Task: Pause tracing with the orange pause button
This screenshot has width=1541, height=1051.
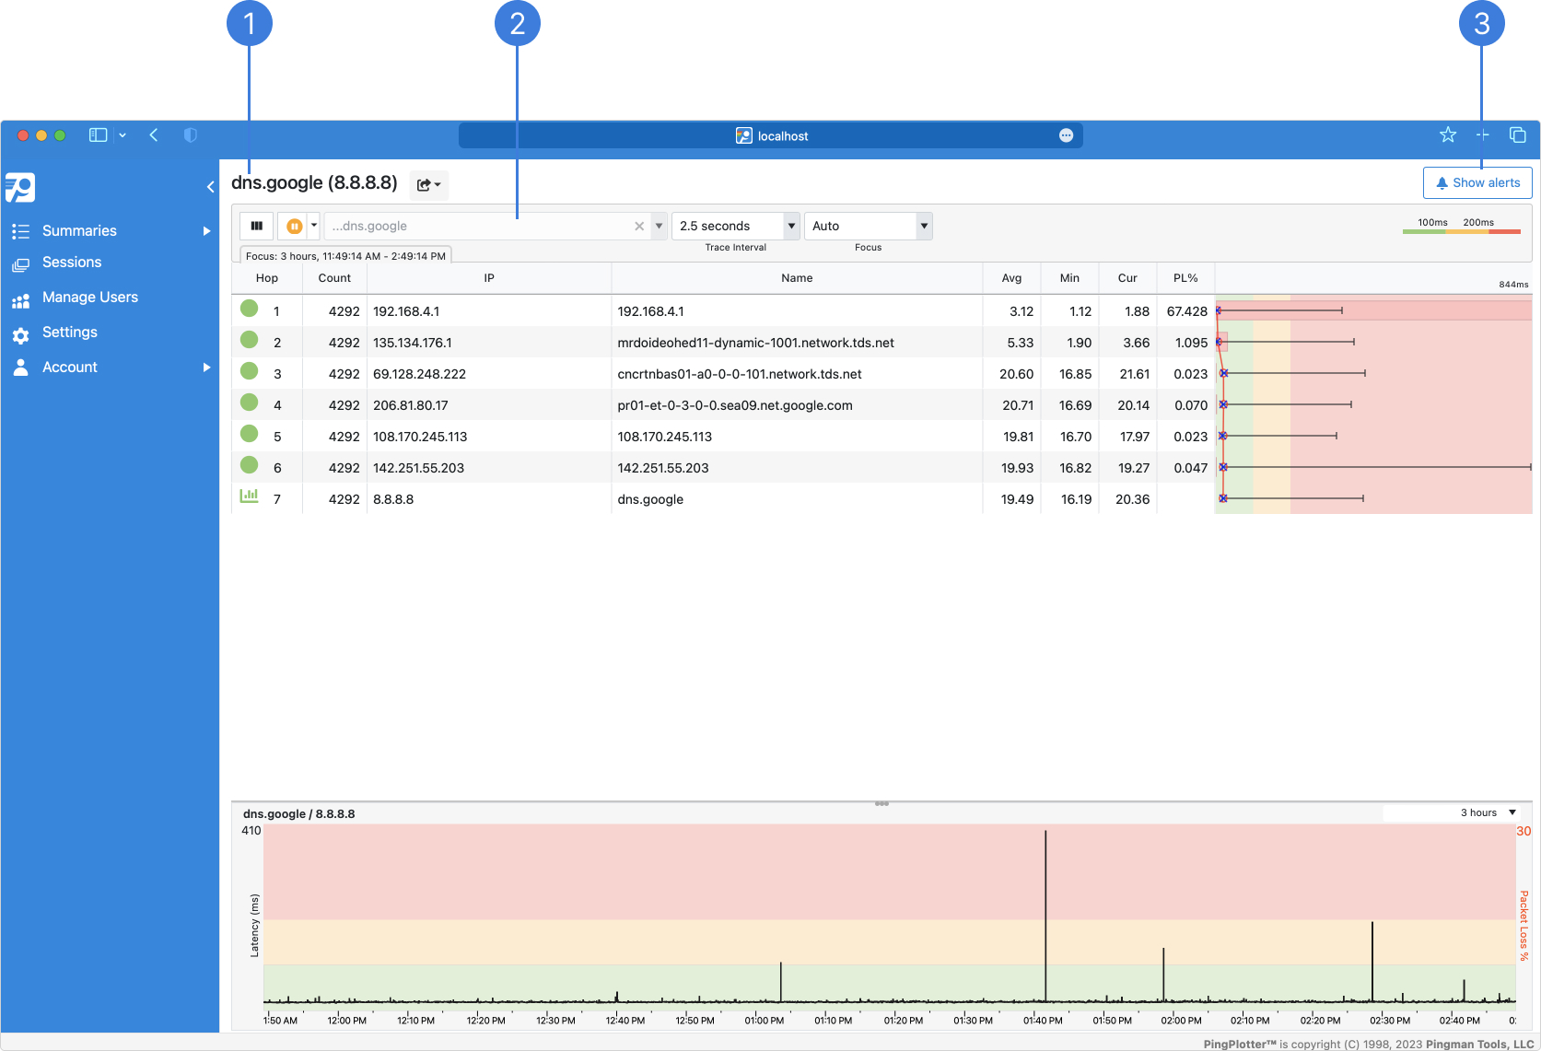Action: [293, 225]
